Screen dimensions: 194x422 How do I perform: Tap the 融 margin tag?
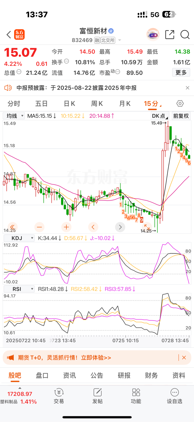[97, 40]
